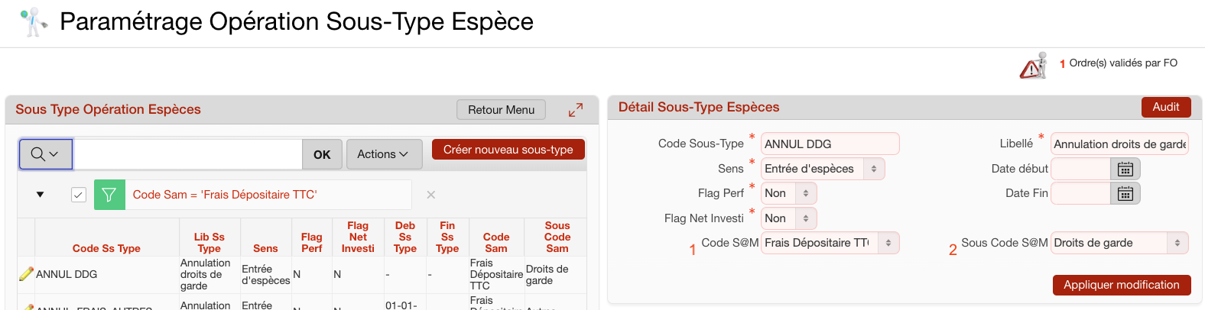Remove the Code Sam filter with X

(x=431, y=195)
